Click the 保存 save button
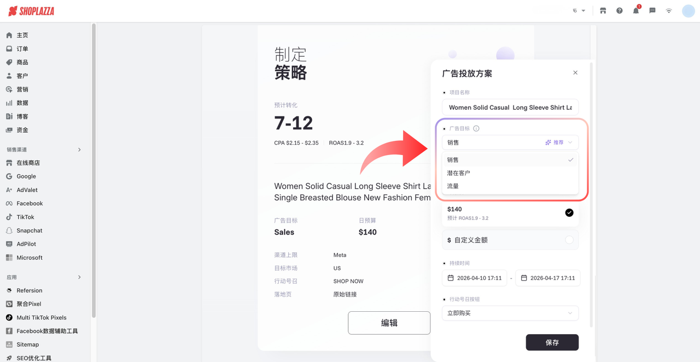The height and width of the screenshot is (362, 700). point(552,342)
